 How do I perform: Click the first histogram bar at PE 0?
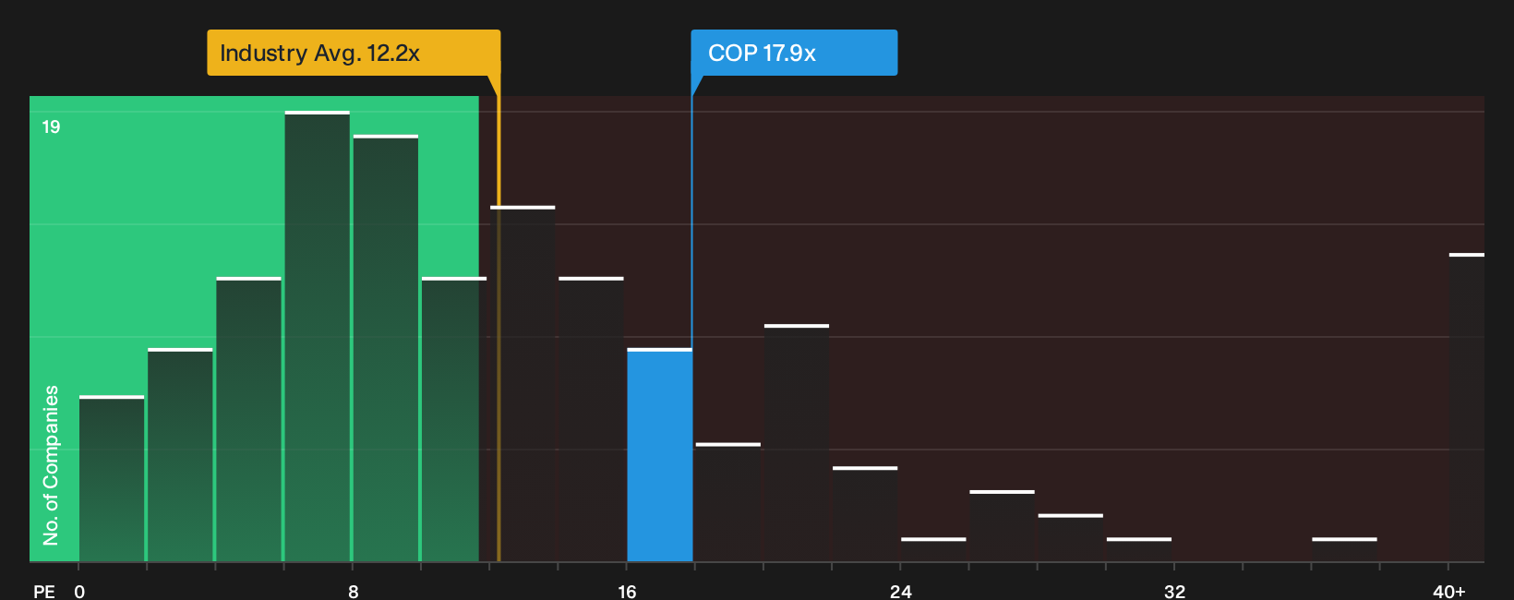(x=112, y=479)
